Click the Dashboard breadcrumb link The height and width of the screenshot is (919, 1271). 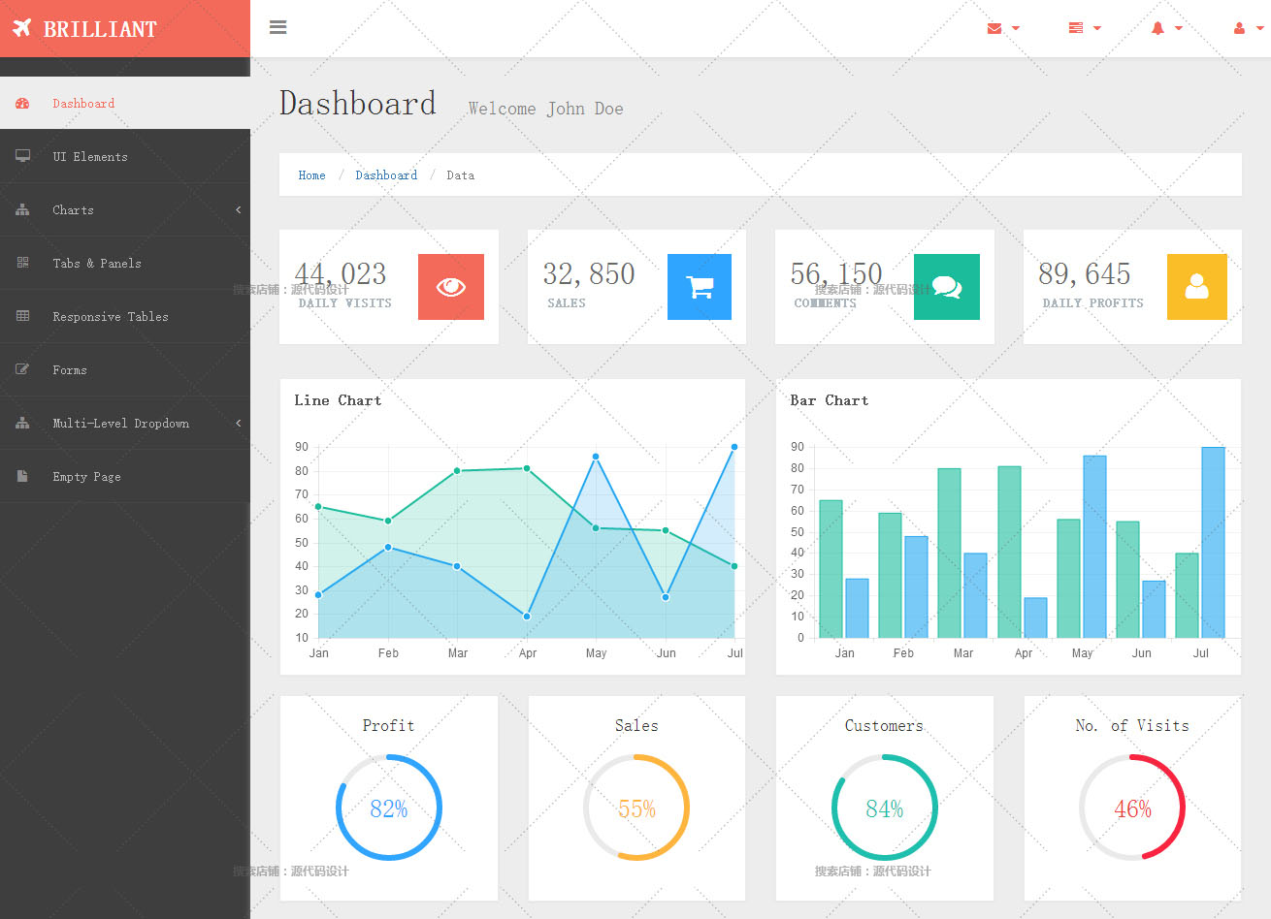pyautogui.click(x=386, y=175)
